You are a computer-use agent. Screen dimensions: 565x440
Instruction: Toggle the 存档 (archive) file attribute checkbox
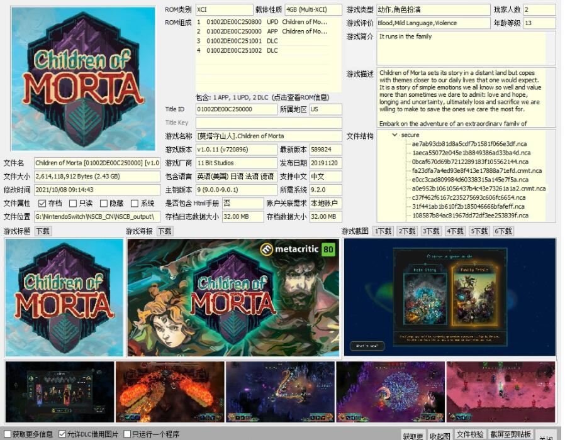coord(42,204)
